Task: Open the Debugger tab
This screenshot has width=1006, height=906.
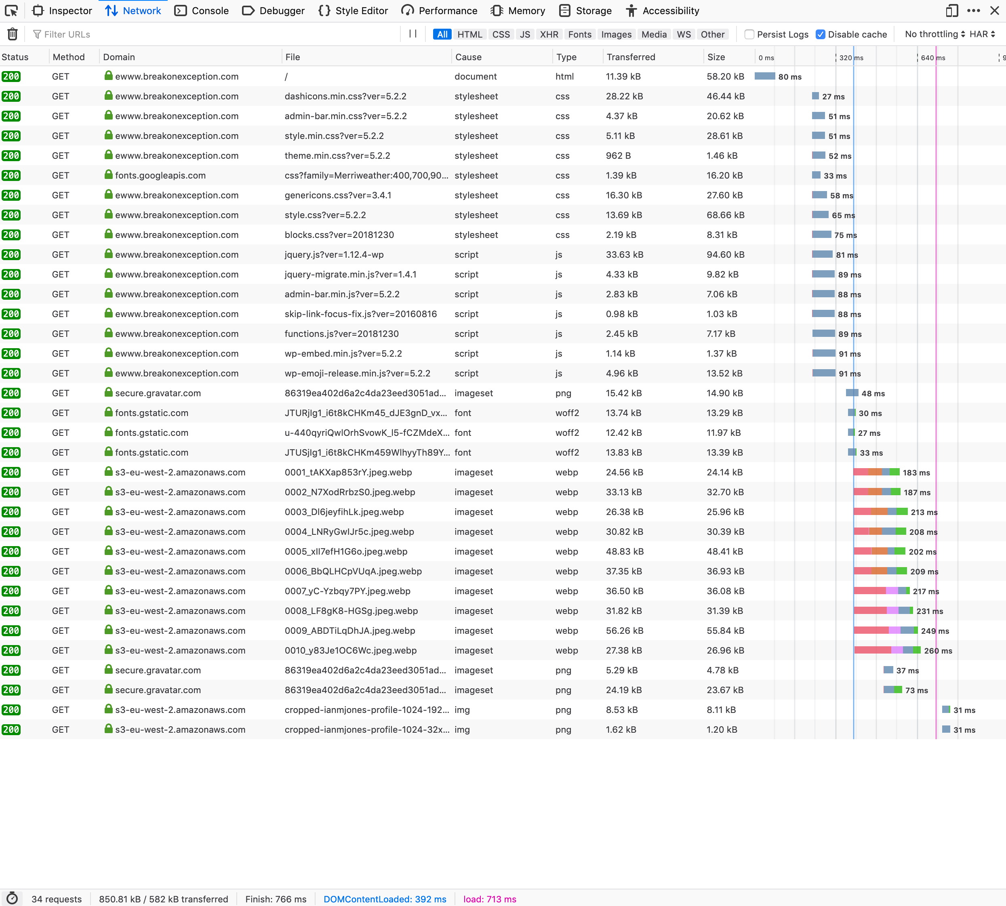Action: [x=273, y=11]
